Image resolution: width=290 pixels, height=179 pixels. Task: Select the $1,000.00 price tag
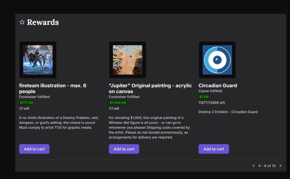118,102
